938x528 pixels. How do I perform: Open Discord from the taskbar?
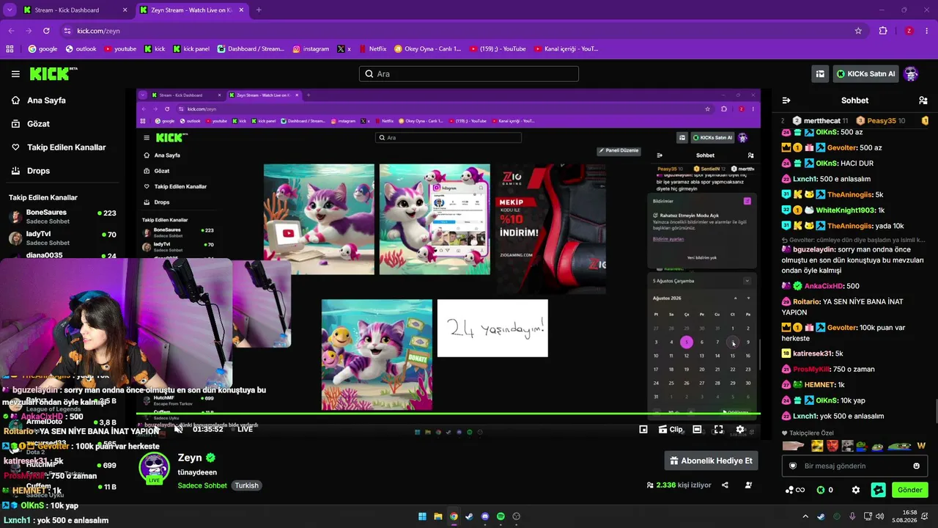coord(485,516)
